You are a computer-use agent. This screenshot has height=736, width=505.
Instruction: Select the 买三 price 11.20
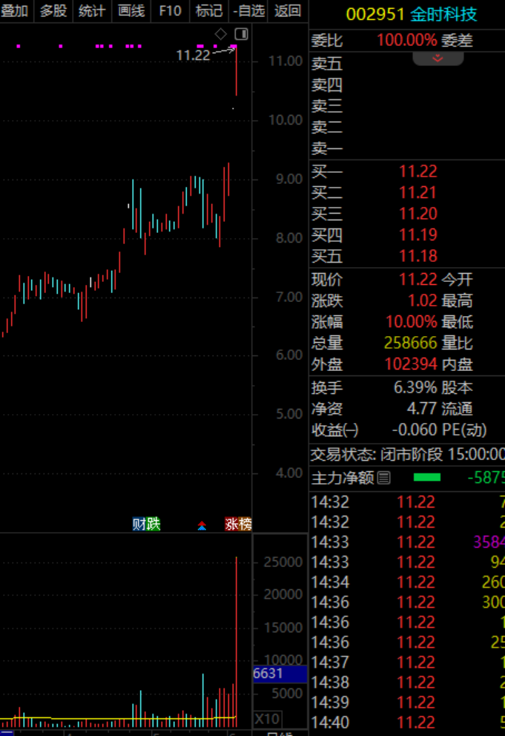click(x=417, y=214)
